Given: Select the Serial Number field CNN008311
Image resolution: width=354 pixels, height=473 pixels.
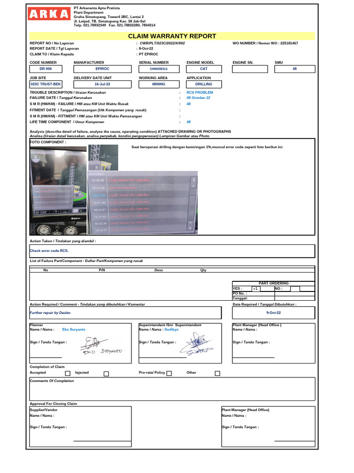Looking at the screenshot, I should 159,69.
